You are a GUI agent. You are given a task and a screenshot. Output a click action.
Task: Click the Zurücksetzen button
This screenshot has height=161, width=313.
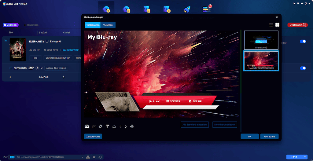point(93,137)
